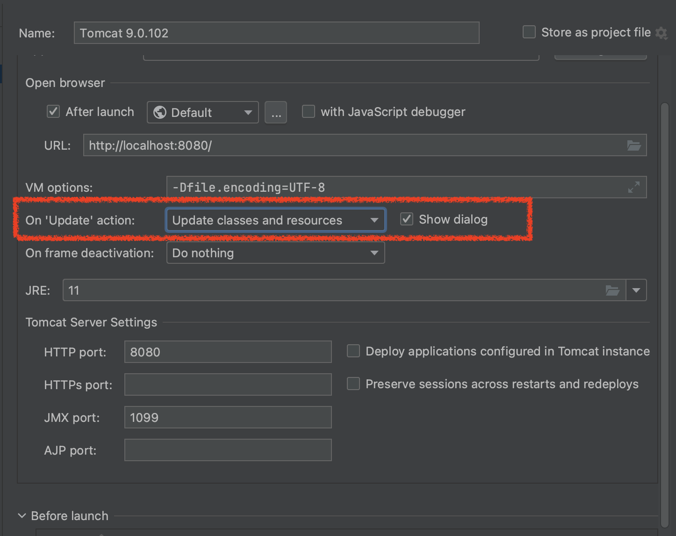Collapse the Before launch section
The width and height of the screenshot is (676, 536).
(22, 516)
